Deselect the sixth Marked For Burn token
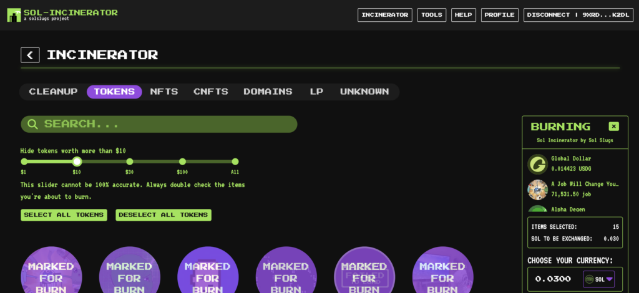Viewport: 639px width, 293px height. click(442, 271)
